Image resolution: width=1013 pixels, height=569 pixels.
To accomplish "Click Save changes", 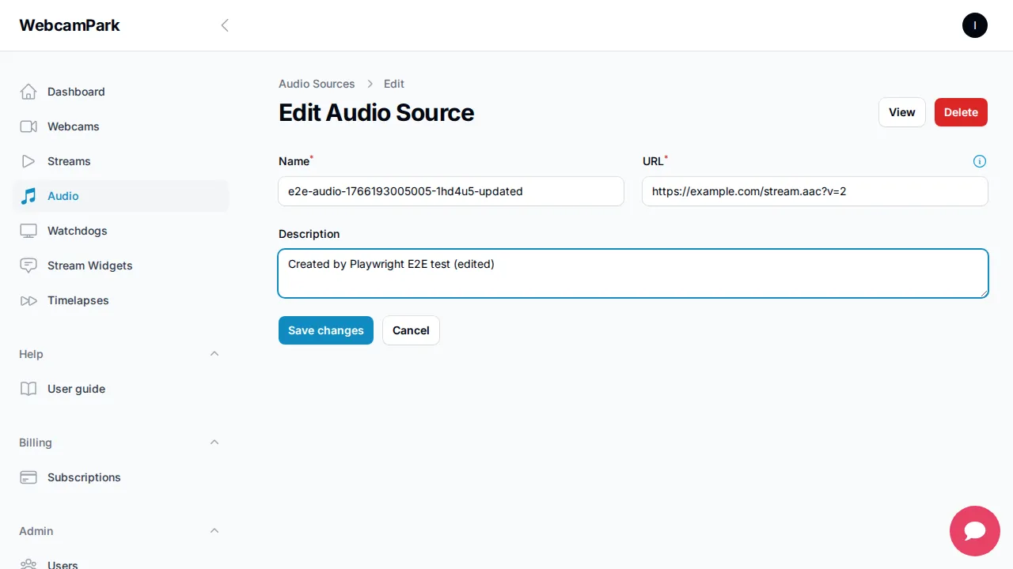I will (325, 330).
